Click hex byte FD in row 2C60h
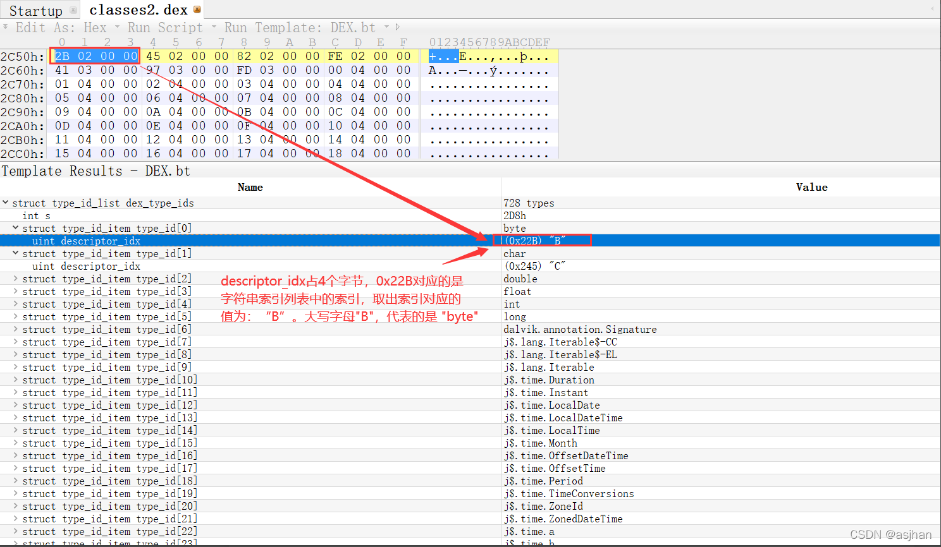 click(244, 70)
